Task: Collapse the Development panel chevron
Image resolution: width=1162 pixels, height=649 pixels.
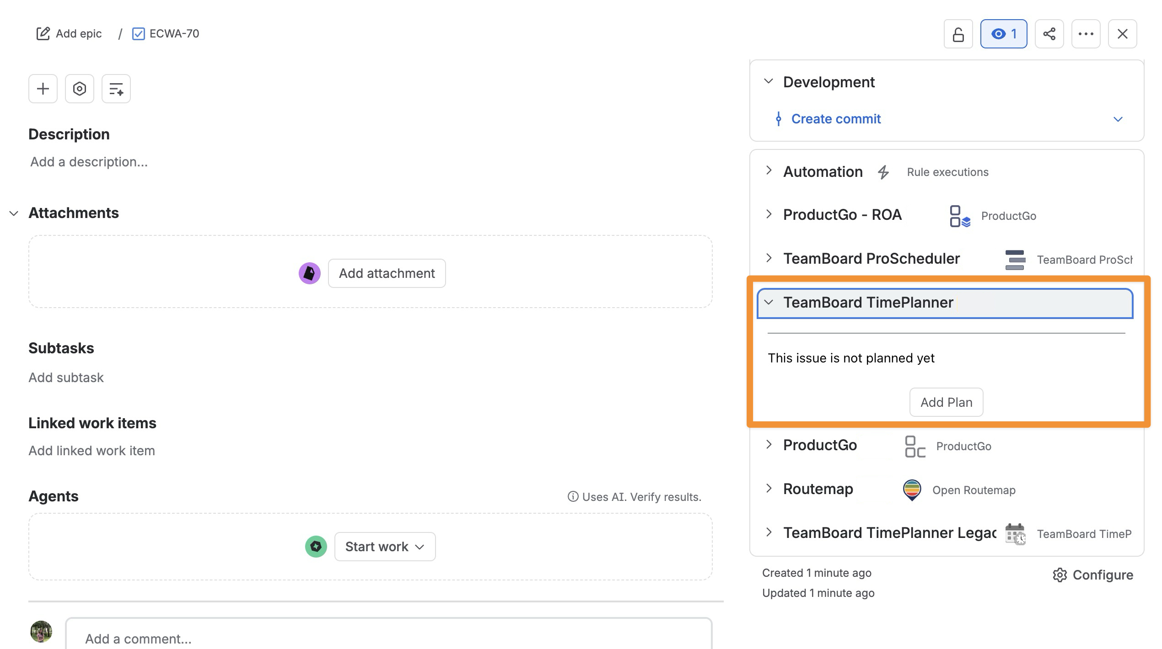Action: [769, 81]
